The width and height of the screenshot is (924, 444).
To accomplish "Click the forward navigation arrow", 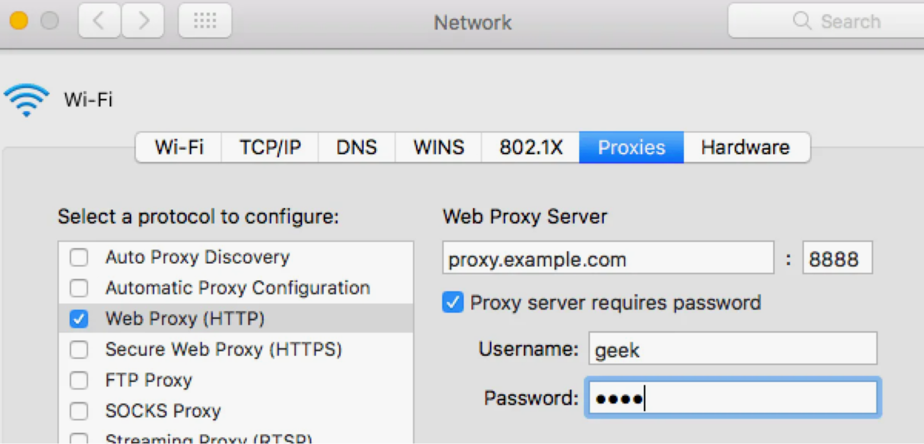I will [x=143, y=20].
